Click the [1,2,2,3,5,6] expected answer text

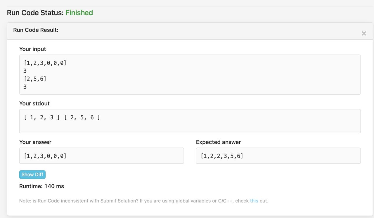(x=222, y=156)
